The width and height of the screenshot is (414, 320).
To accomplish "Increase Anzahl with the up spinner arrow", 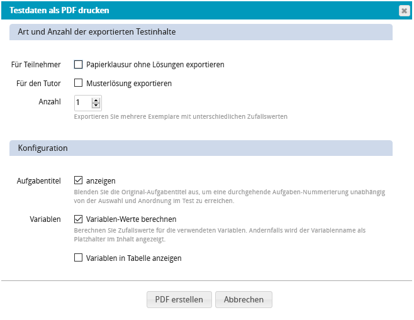I will tap(96, 99).
